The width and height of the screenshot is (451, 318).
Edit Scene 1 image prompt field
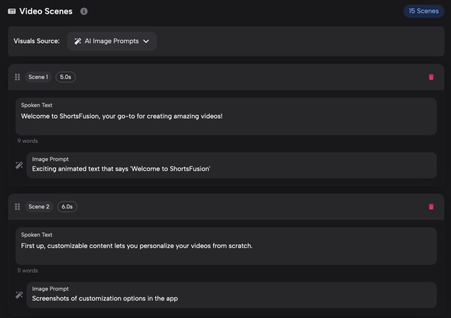pyautogui.click(x=232, y=165)
